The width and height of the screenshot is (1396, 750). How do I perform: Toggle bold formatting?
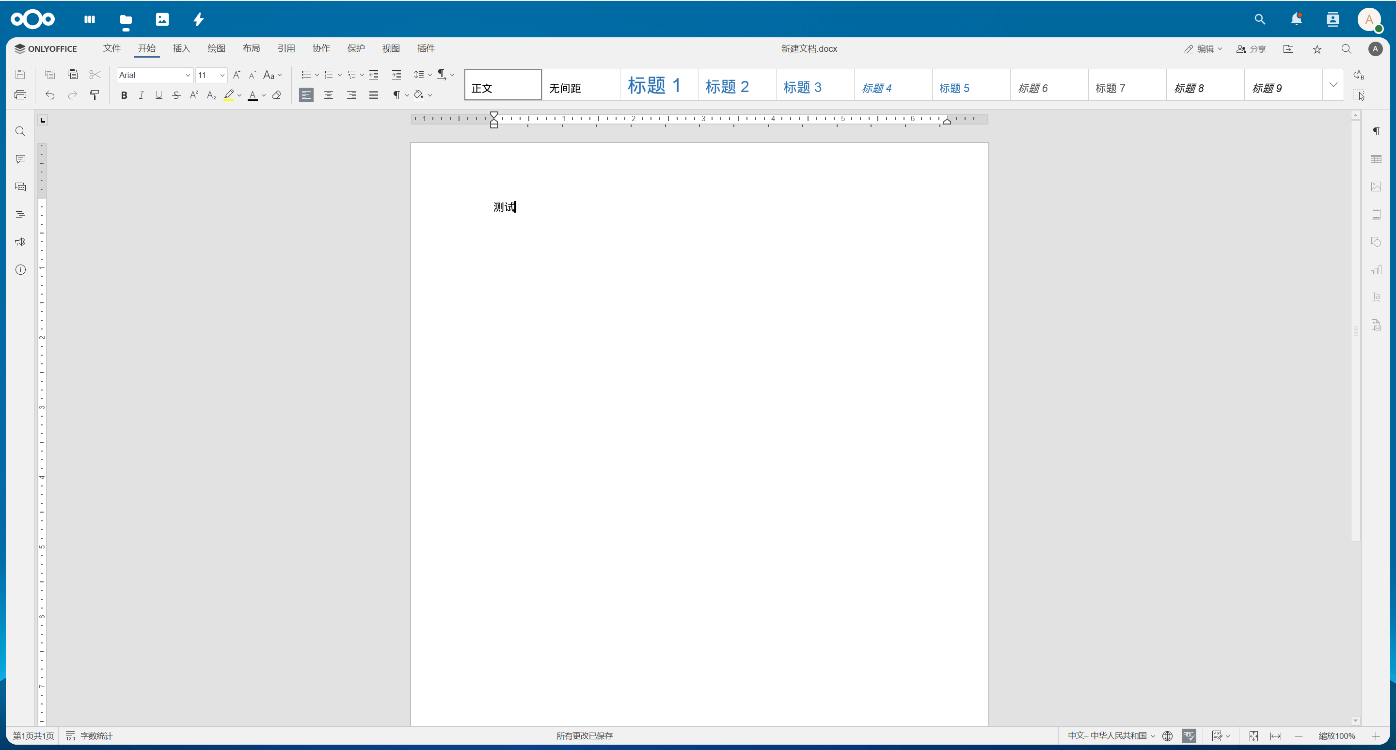click(x=124, y=95)
